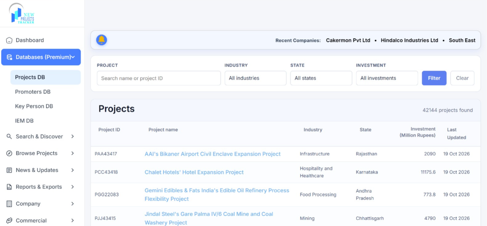Expand the Search & Discover arrow

(73, 136)
